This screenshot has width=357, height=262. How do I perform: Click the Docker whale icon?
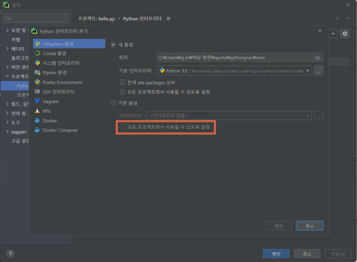(x=37, y=121)
